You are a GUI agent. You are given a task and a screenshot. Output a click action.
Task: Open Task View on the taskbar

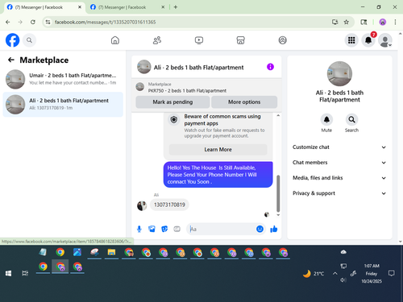[x=25, y=273]
